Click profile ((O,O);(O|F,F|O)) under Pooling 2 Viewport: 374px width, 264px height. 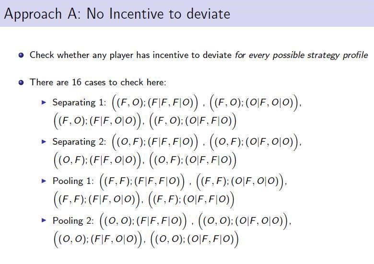195,239
